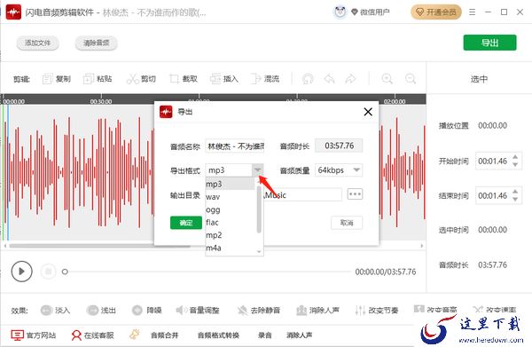The image size is (532, 347).
Task: Select m4a from format list
Action: pos(231,248)
